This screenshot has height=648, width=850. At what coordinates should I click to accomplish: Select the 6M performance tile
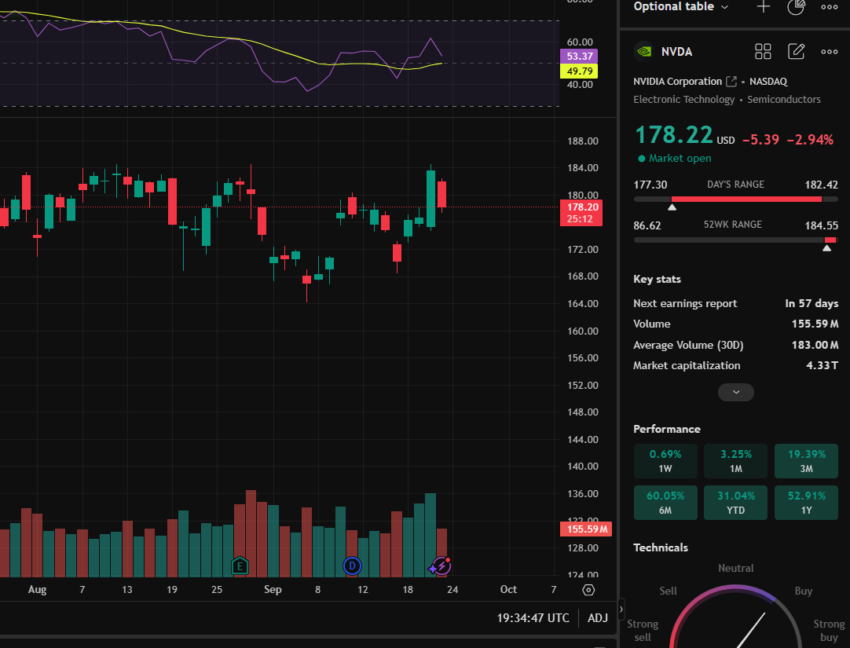point(665,503)
